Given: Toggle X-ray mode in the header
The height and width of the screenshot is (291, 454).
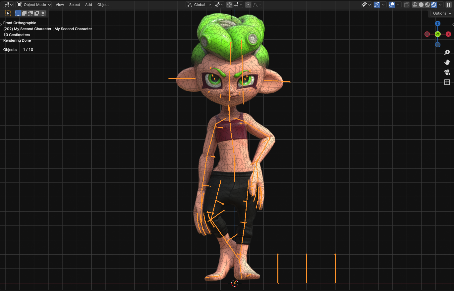Looking at the screenshot, I should click(406, 5).
